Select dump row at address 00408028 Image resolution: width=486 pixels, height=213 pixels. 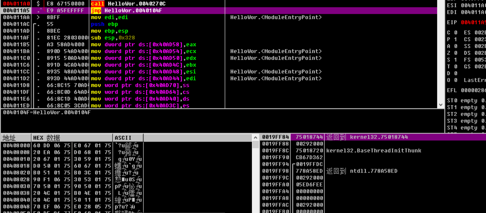[x=72, y=179]
